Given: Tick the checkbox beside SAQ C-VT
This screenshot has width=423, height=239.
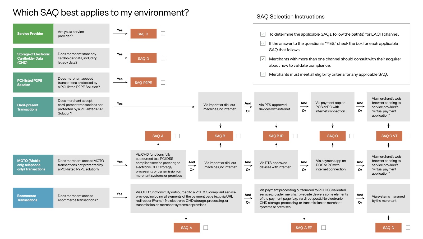Looking at the screenshot, I should point(408,136).
